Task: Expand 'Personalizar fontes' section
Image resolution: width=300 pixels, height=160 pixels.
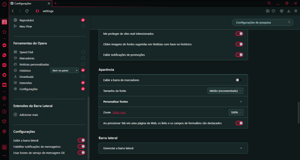Action: [x=173, y=101]
